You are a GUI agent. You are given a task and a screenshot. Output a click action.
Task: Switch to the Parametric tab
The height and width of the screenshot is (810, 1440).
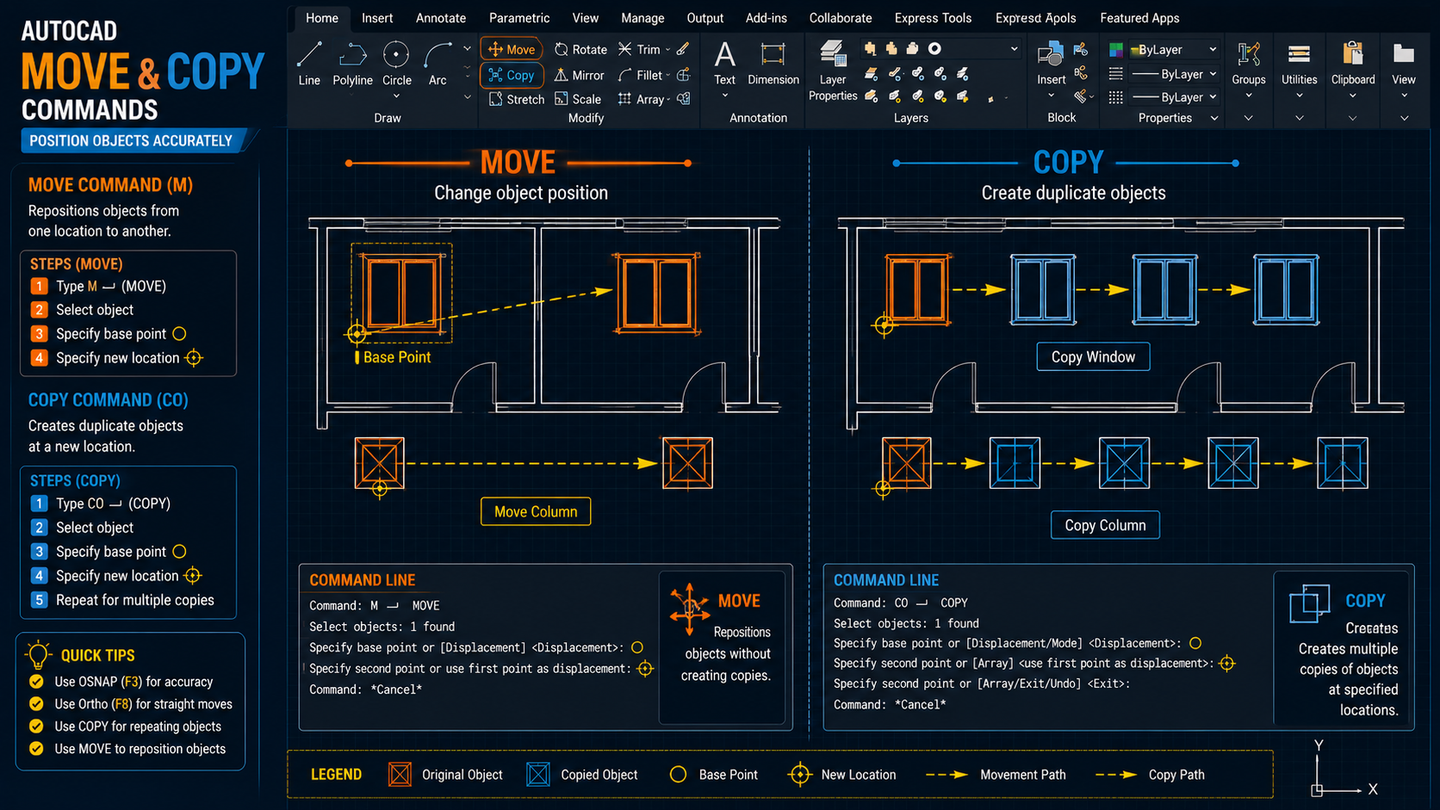tap(519, 18)
